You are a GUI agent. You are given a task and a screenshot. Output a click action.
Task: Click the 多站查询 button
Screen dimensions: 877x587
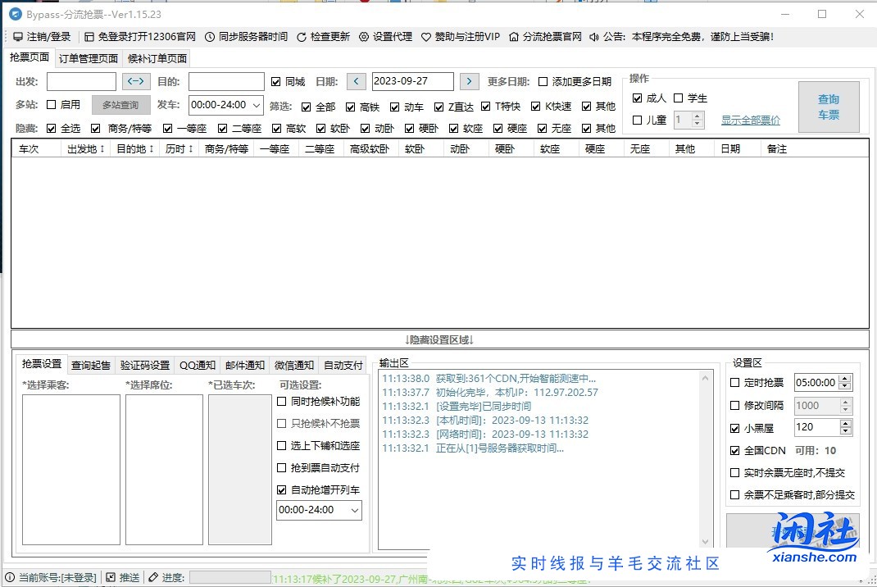coord(120,104)
